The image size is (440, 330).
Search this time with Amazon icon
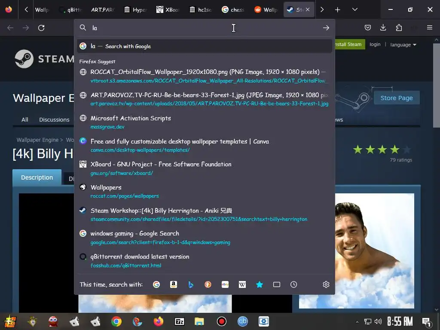point(174,284)
